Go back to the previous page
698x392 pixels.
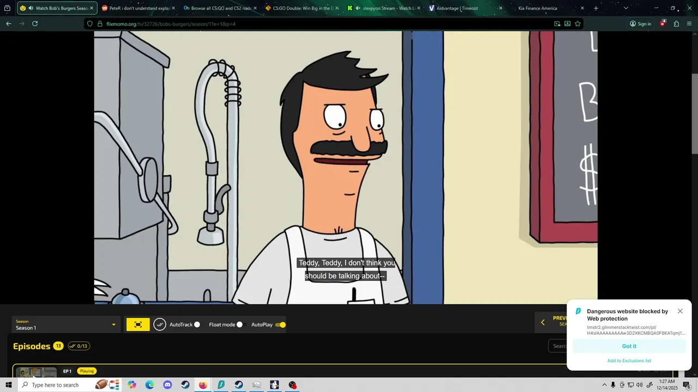click(x=8, y=24)
